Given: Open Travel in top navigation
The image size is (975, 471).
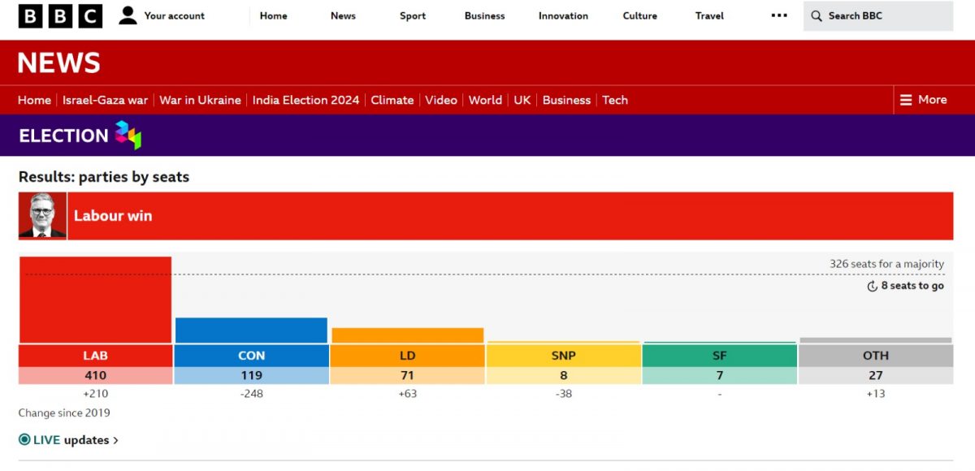Looking at the screenshot, I should pos(709,15).
